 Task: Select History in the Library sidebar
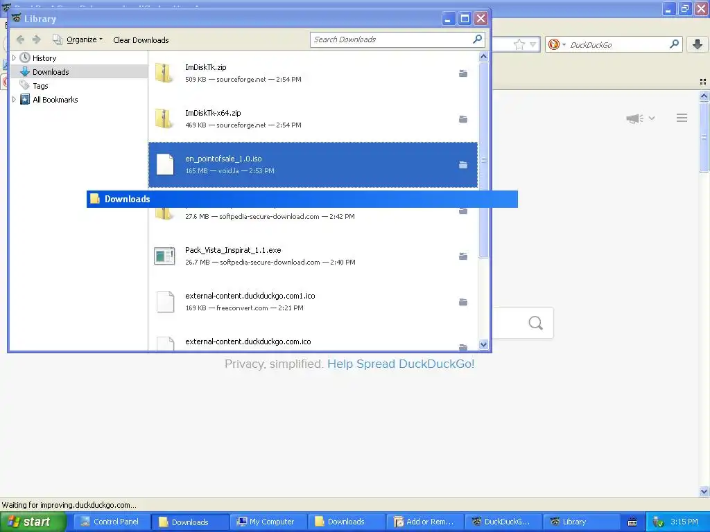44,58
